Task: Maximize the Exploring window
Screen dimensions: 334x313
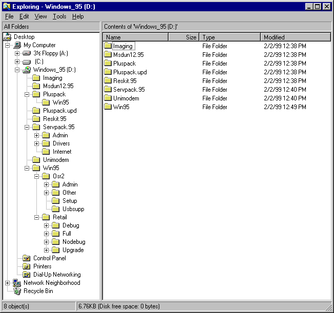Action: [318, 7]
